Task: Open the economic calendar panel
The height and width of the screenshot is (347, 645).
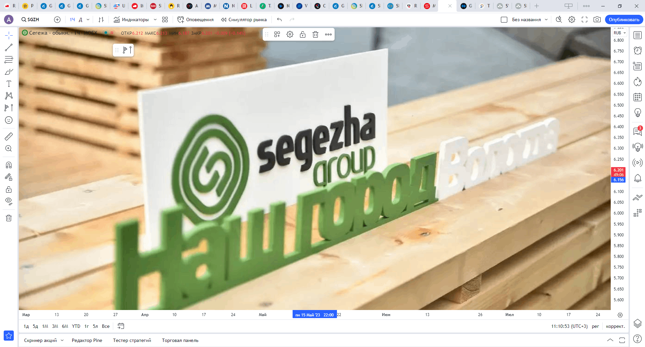Action: [638, 97]
